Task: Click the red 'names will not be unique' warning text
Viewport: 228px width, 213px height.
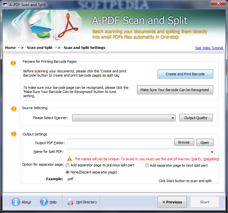Action: pos(147,159)
